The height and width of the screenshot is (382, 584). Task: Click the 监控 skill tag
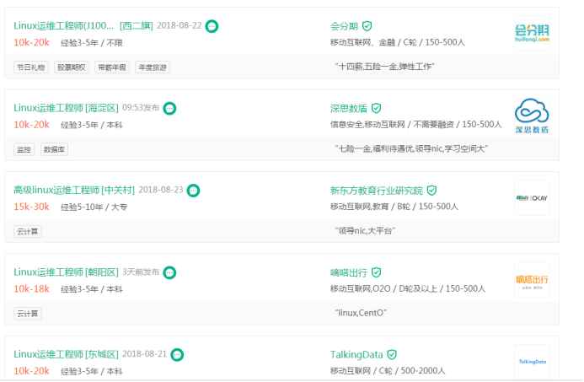[x=24, y=149]
